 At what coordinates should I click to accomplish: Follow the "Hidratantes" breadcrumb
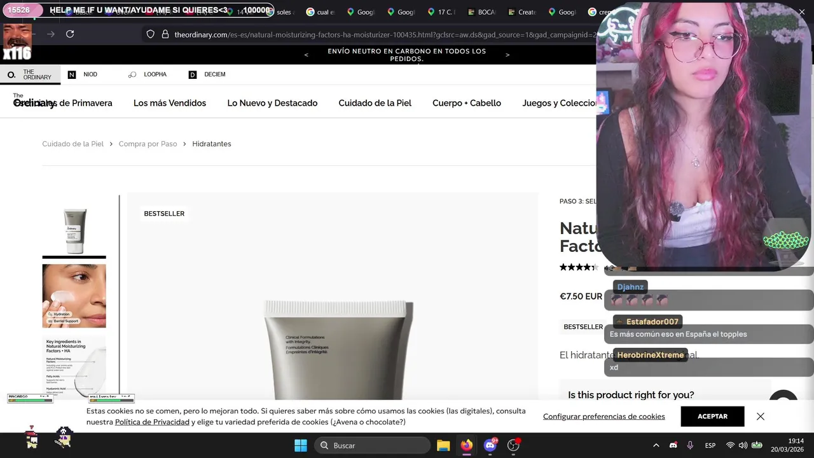point(212,144)
